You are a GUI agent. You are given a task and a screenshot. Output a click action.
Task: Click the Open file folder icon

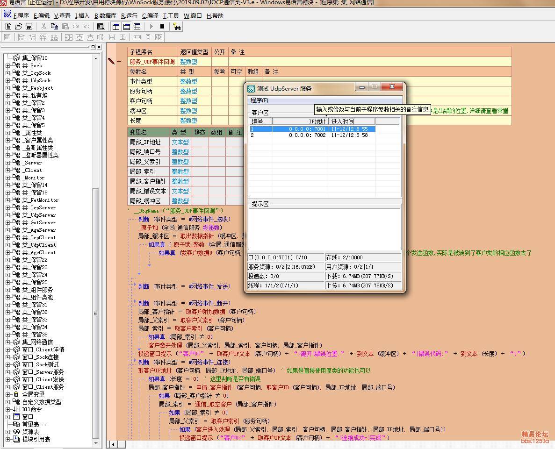pyautogui.click(x=18, y=26)
